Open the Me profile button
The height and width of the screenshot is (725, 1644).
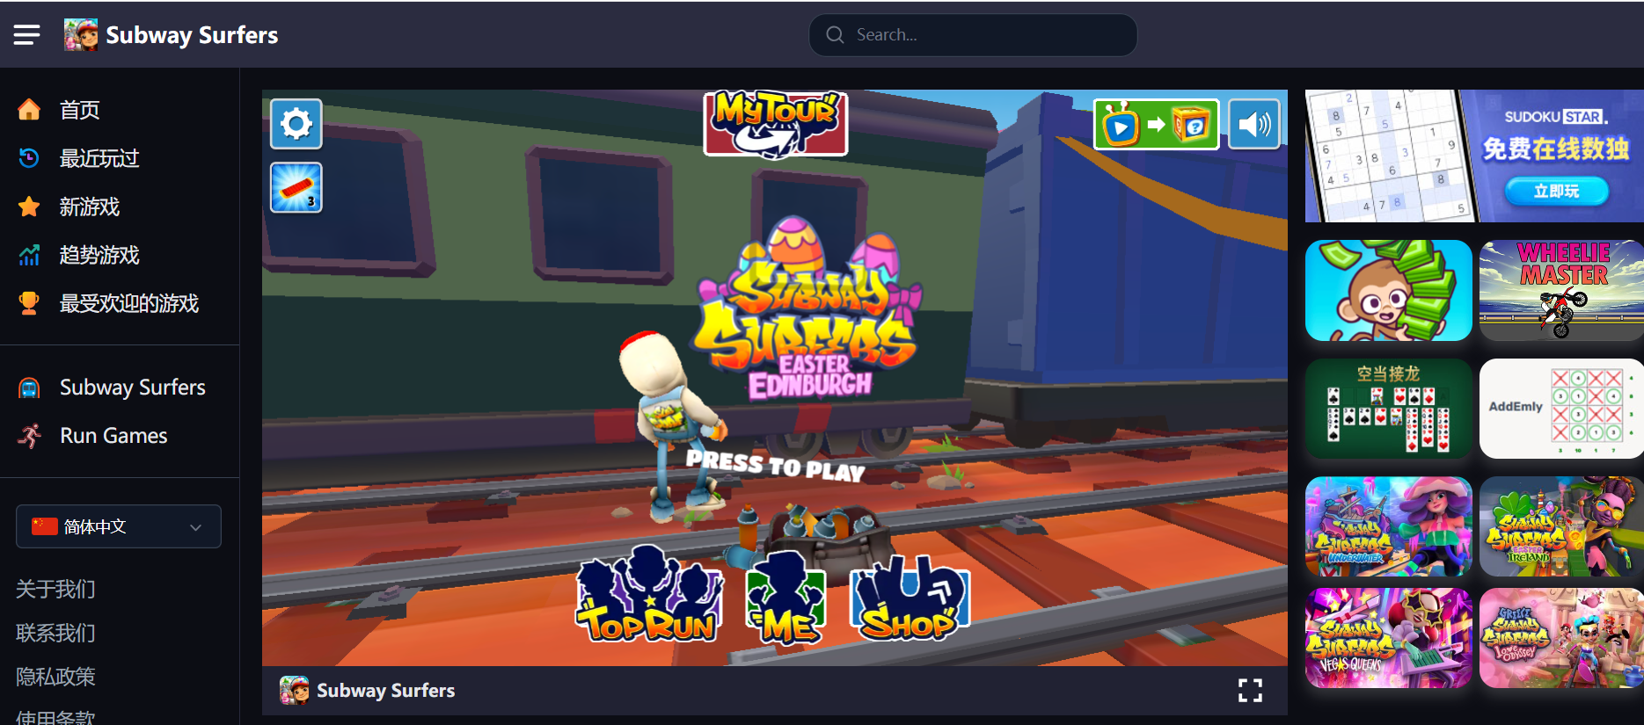click(785, 598)
